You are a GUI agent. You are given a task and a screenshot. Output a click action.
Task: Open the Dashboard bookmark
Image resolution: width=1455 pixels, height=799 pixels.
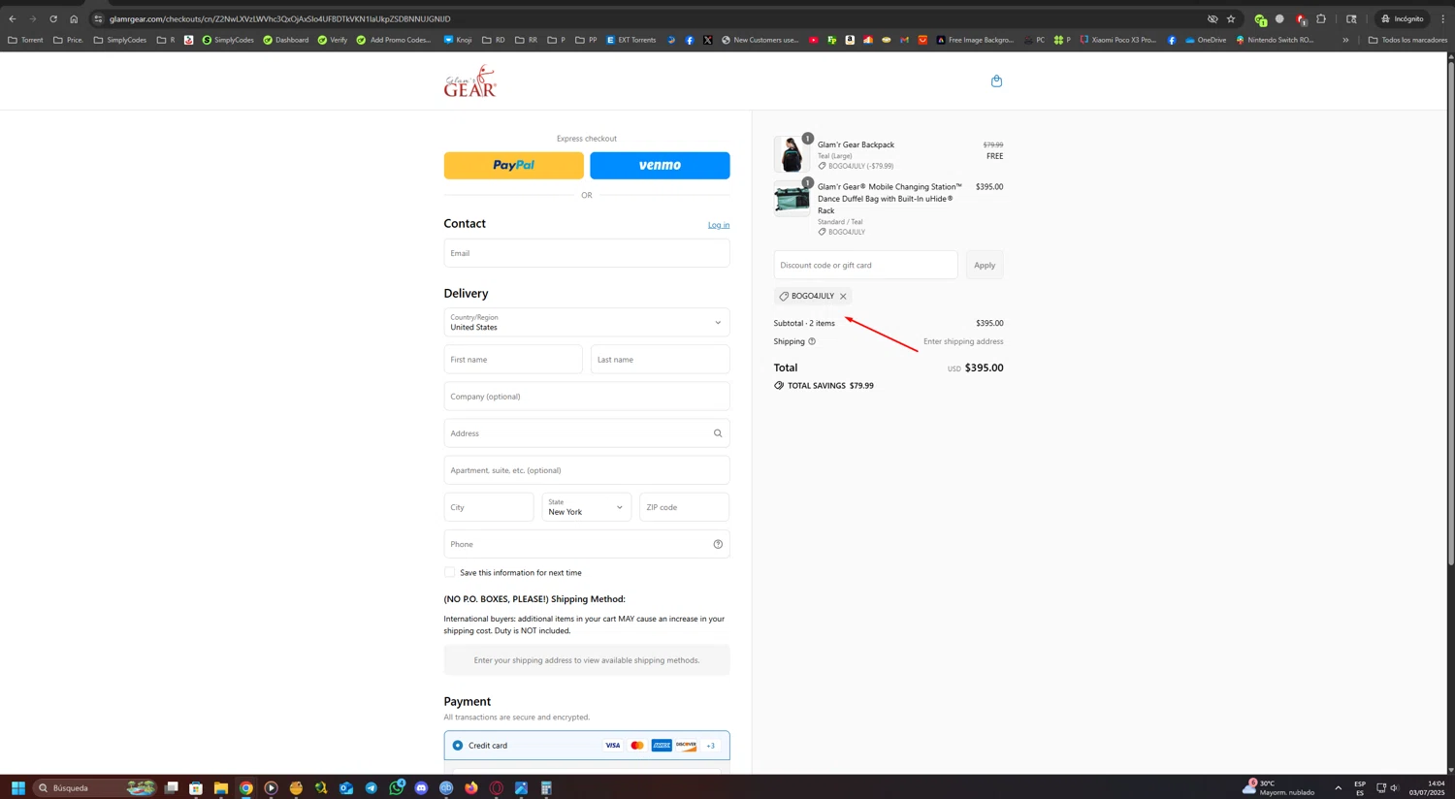pos(286,40)
